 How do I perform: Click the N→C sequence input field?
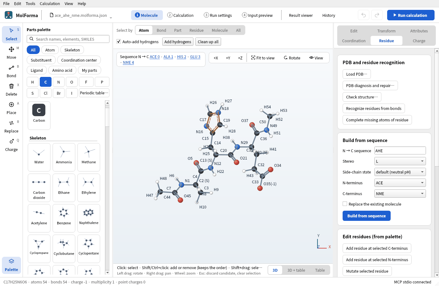coord(400,151)
